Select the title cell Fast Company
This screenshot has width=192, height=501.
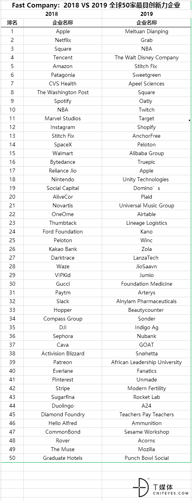[96, 5]
